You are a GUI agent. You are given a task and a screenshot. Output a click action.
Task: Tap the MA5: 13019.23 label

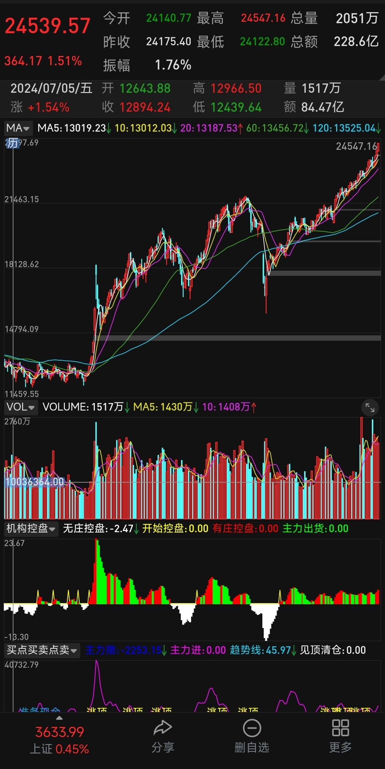click(x=74, y=128)
